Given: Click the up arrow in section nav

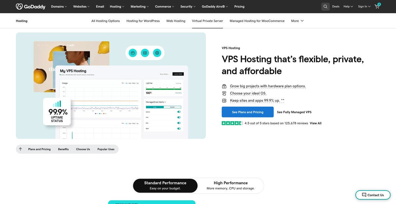Looking at the screenshot, I should pos(20,149).
